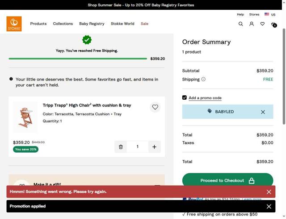Viewport: 286px width, 219px height.
Task: Go to Stokke logo homepage
Action: pyautogui.click(x=14, y=24)
